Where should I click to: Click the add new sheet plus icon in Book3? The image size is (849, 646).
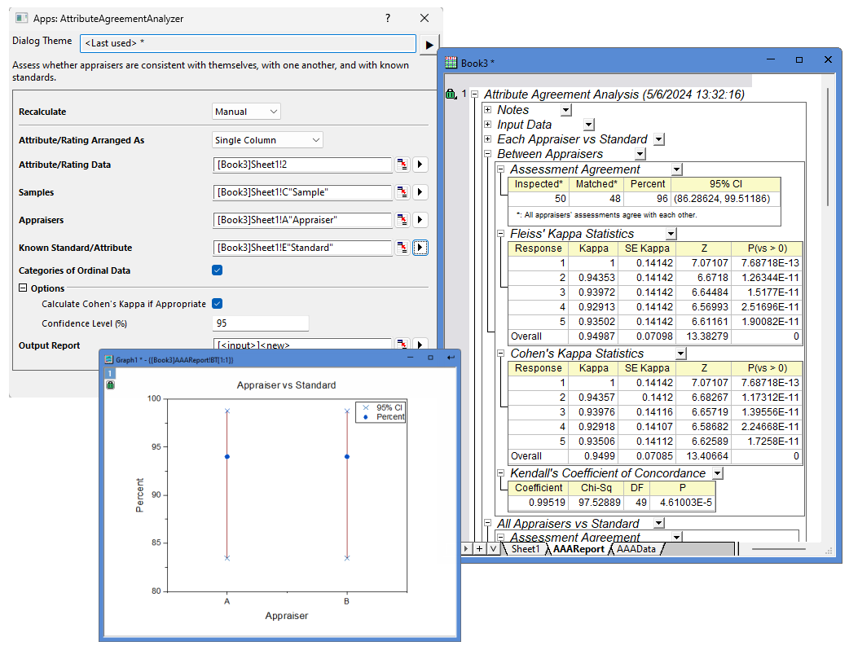[481, 549]
